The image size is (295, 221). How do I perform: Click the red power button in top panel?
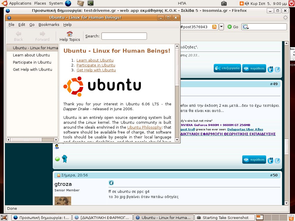pos(292,3)
